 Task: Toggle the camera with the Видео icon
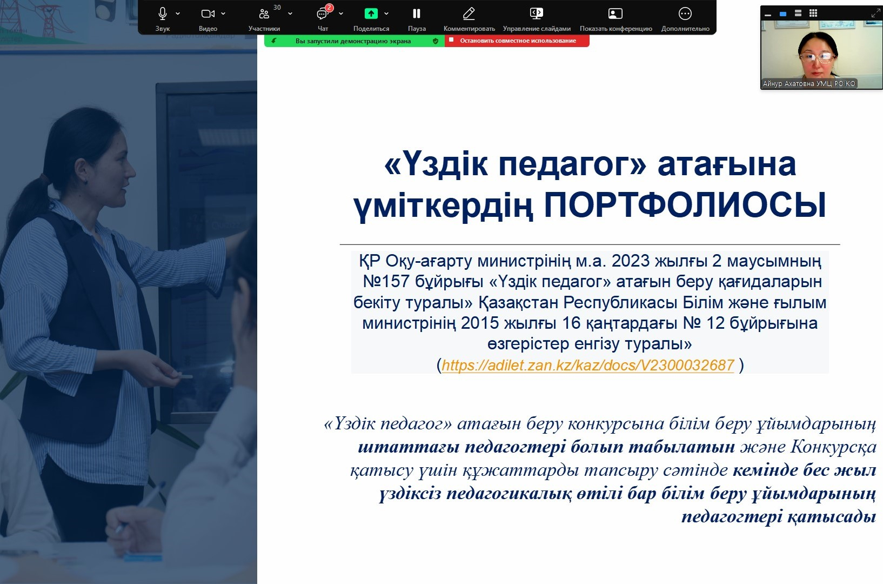(208, 14)
